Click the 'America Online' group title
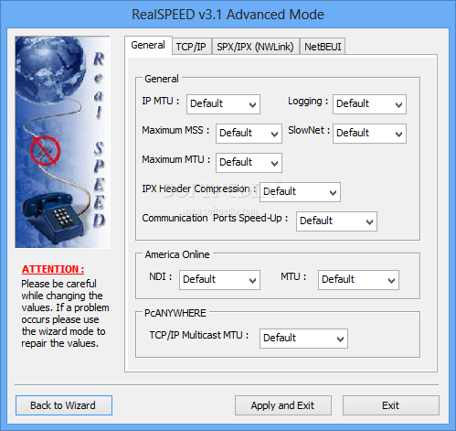Viewport: 456px width, 431px height. [x=177, y=254]
